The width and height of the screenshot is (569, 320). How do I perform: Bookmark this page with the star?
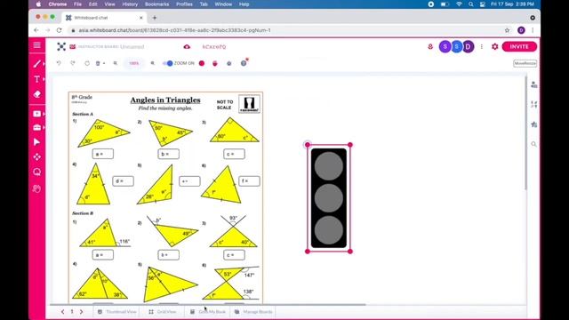pos(507,30)
